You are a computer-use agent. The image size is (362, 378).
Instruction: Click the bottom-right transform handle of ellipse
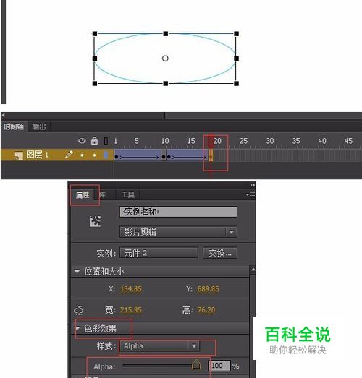[237, 84]
